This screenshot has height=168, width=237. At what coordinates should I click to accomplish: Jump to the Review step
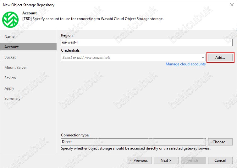coord(10,78)
